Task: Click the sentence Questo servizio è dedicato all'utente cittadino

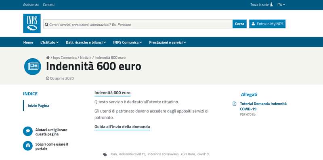Action: [137, 102]
